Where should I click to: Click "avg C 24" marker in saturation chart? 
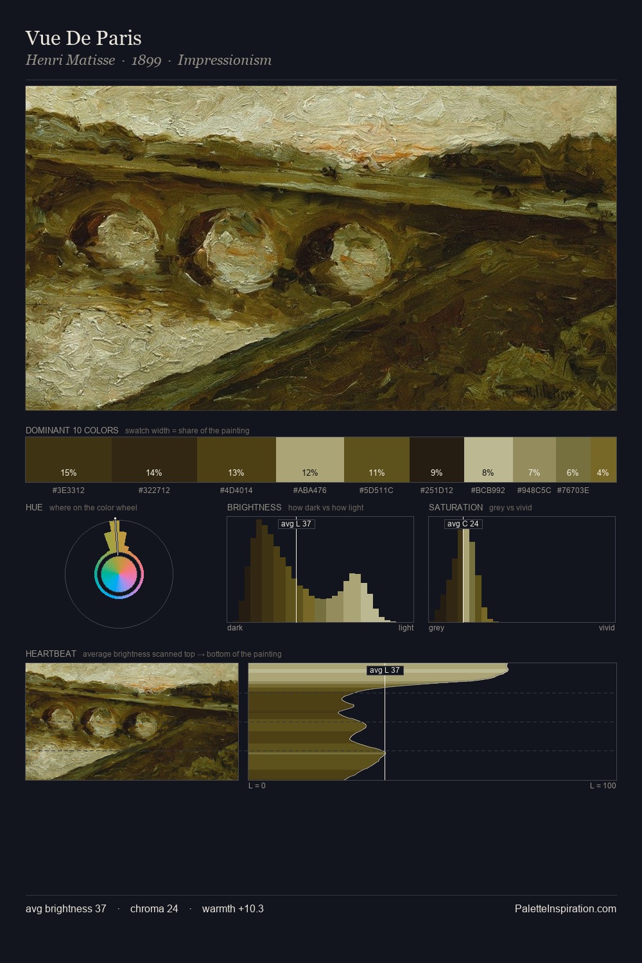[463, 524]
